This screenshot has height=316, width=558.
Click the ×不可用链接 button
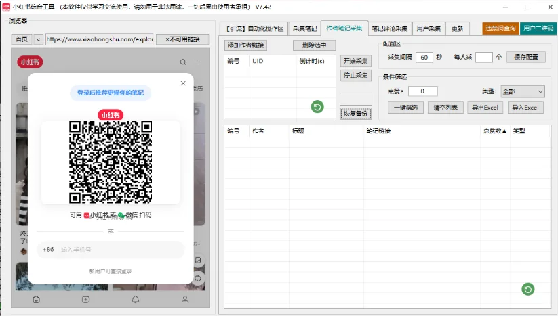pyautogui.click(x=182, y=39)
